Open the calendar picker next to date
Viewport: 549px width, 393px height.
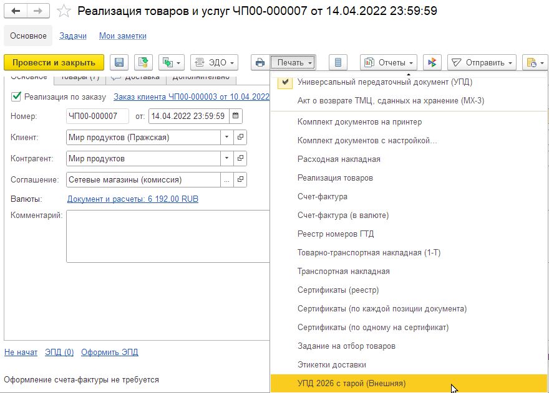pyautogui.click(x=236, y=116)
